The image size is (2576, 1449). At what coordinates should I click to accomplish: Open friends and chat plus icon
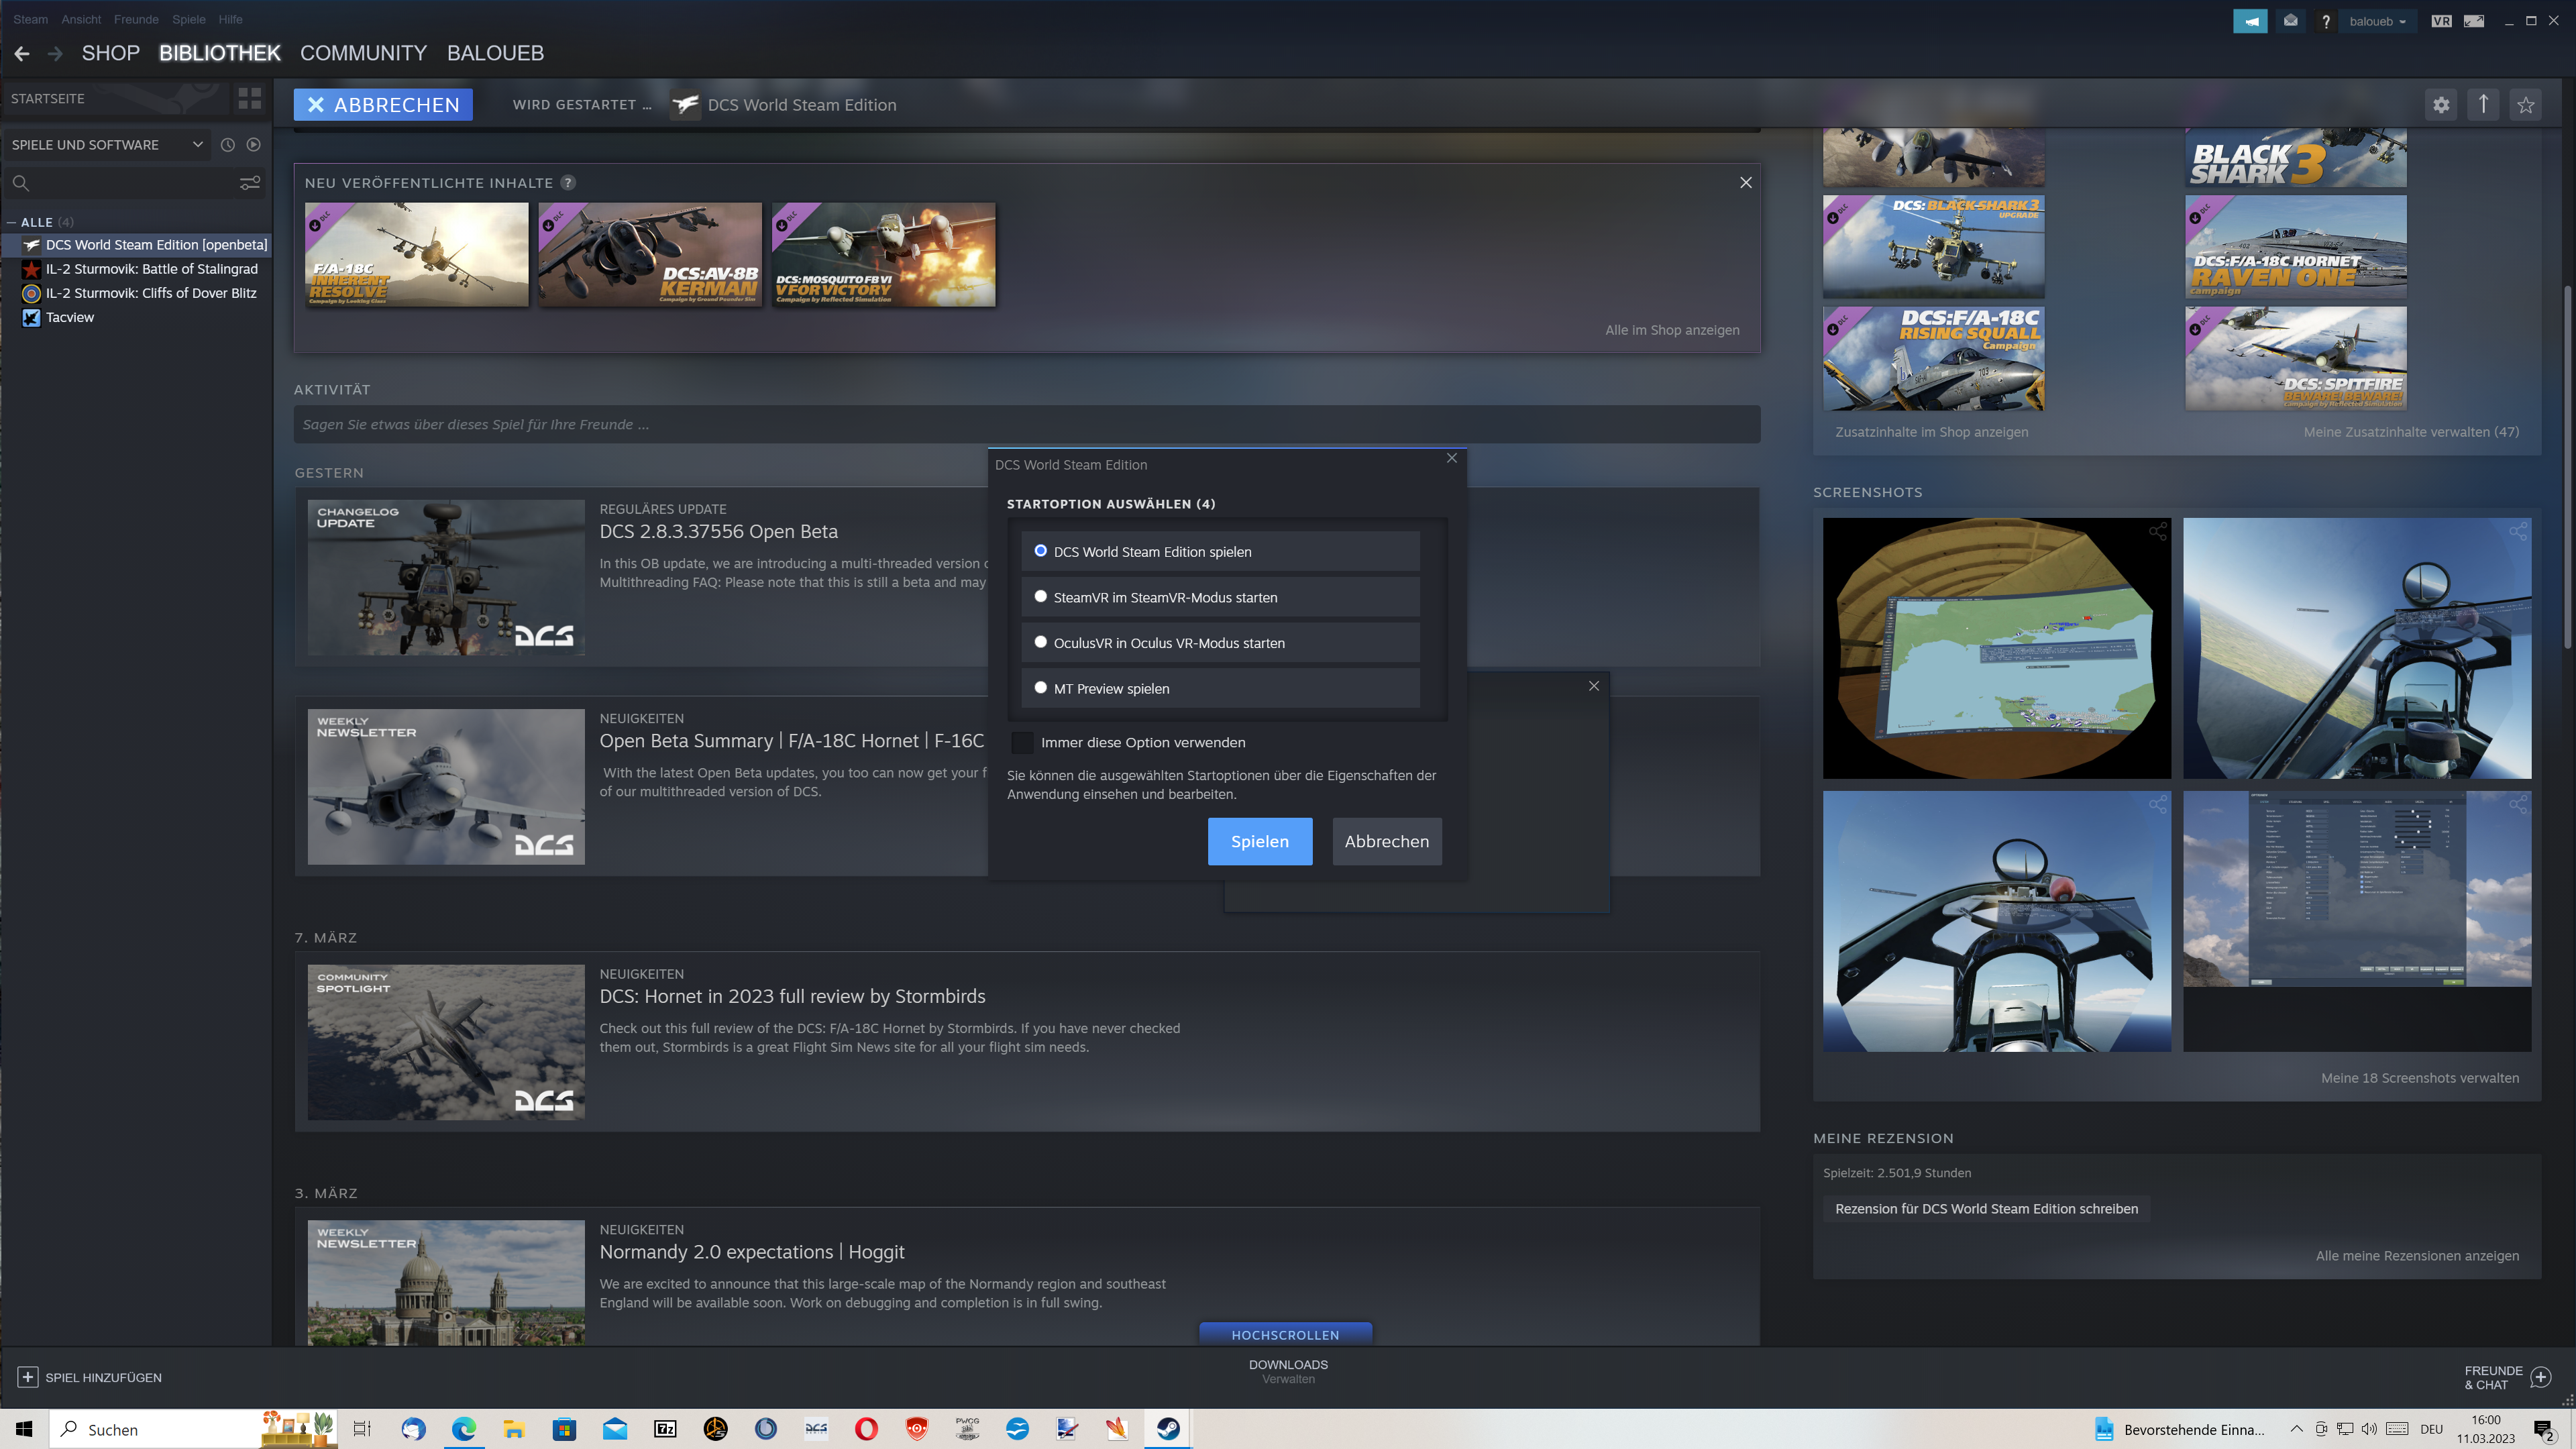(2541, 1378)
